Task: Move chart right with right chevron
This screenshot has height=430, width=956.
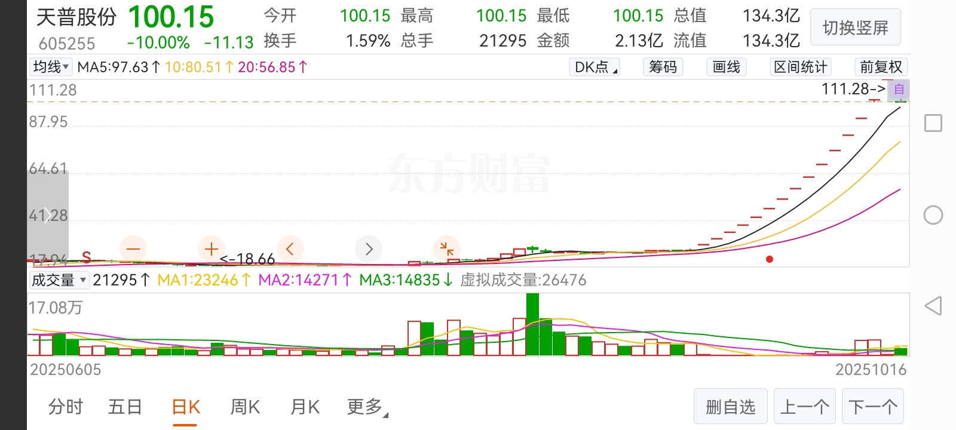Action: [369, 248]
